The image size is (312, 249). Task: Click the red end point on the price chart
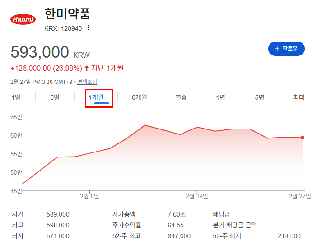[303, 138]
